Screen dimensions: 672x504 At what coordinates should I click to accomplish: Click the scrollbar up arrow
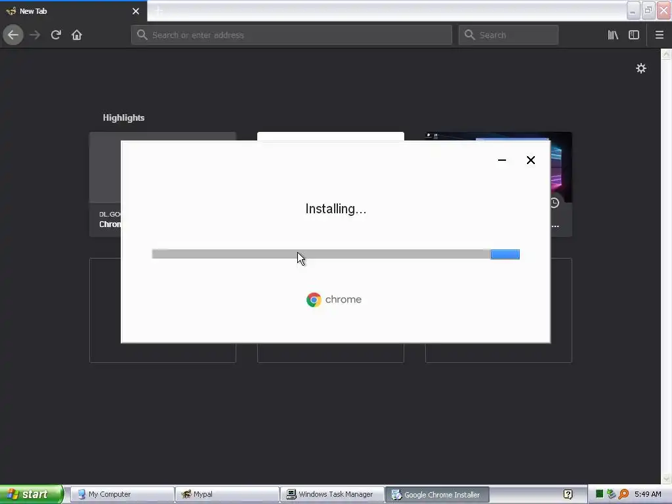666,54
